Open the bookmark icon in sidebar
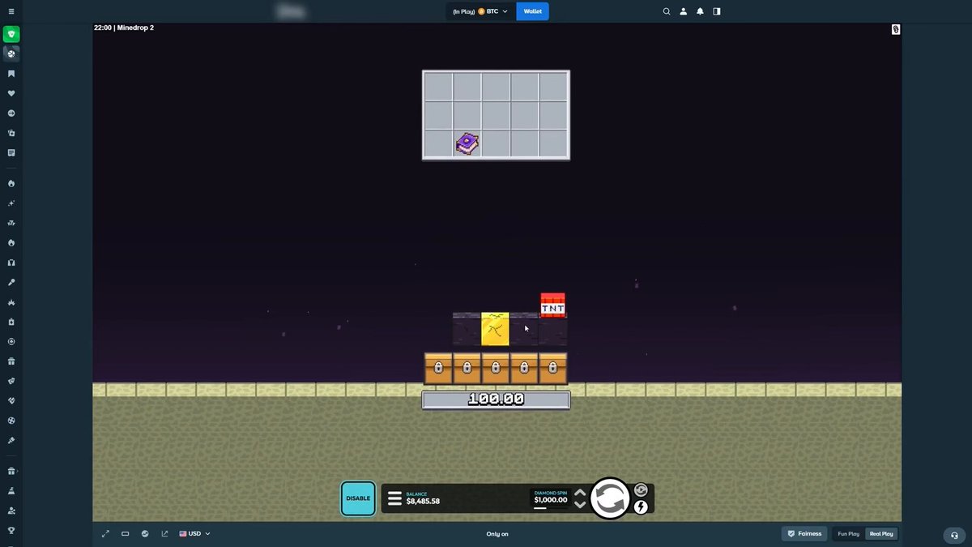This screenshot has width=972, height=547. [11, 74]
